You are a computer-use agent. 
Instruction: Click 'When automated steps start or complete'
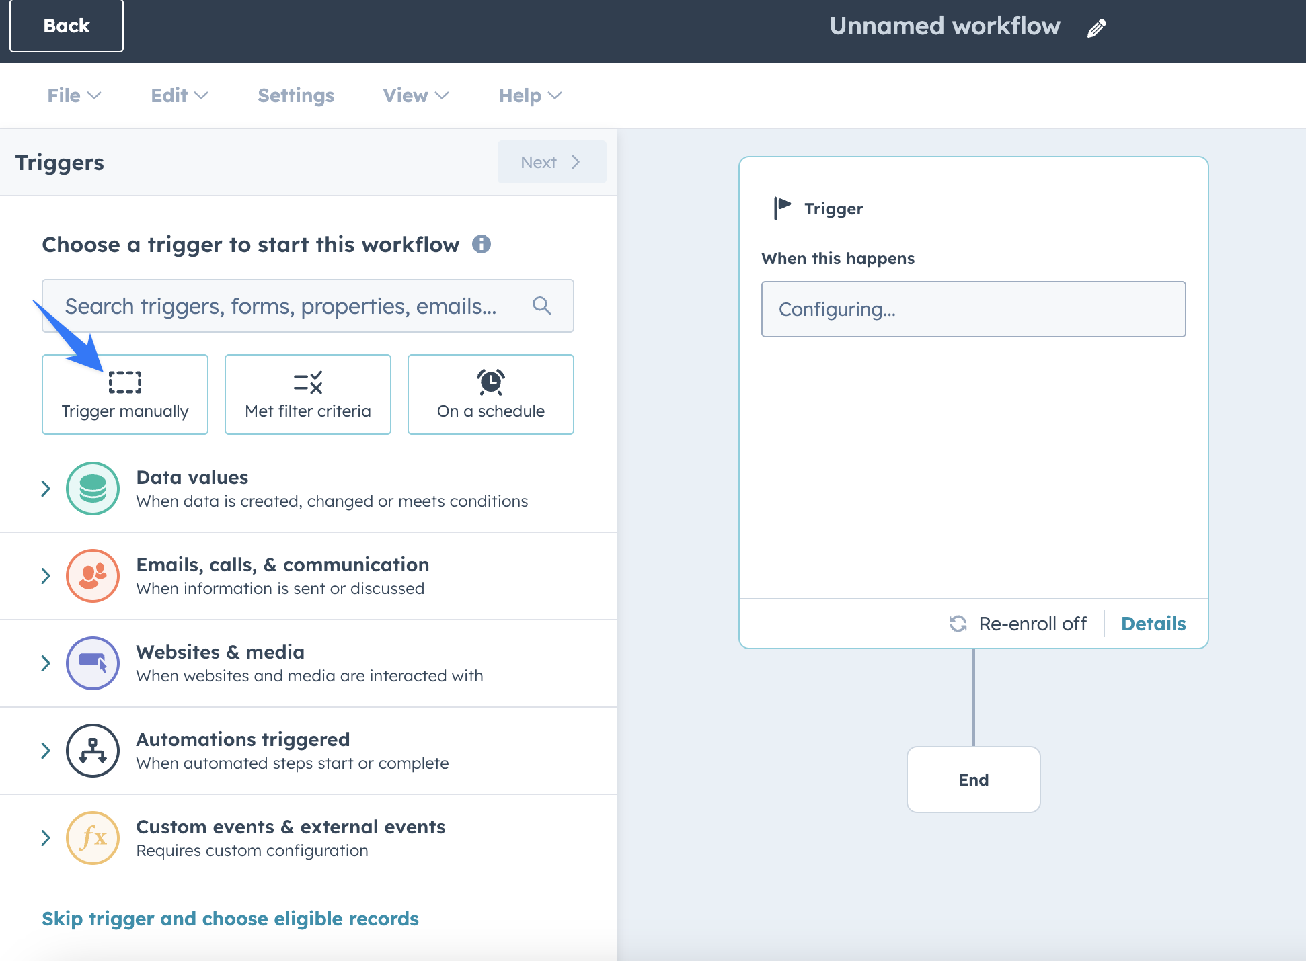point(292,763)
